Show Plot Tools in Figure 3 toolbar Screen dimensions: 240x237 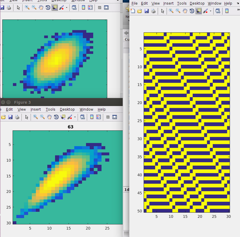tap(115, 117)
